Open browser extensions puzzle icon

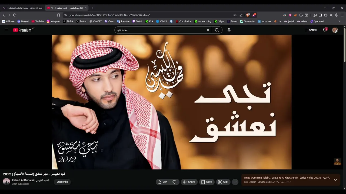tap(301, 15)
